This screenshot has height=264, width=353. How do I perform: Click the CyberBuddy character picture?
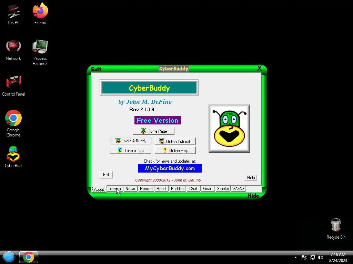229,129
